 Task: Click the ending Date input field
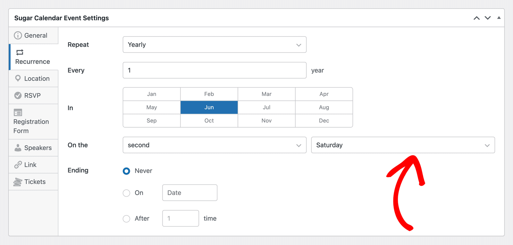(x=190, y=193)
